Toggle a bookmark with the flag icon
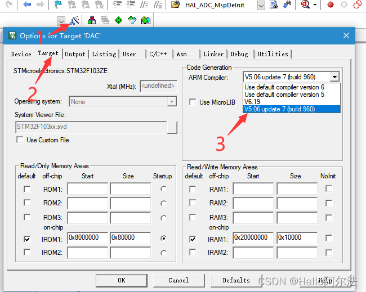The height and width of the screenshot is (292, 366). 57,5
